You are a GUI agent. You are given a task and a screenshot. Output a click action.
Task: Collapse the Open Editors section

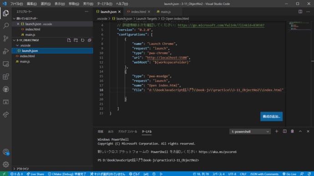pos(53,18)
